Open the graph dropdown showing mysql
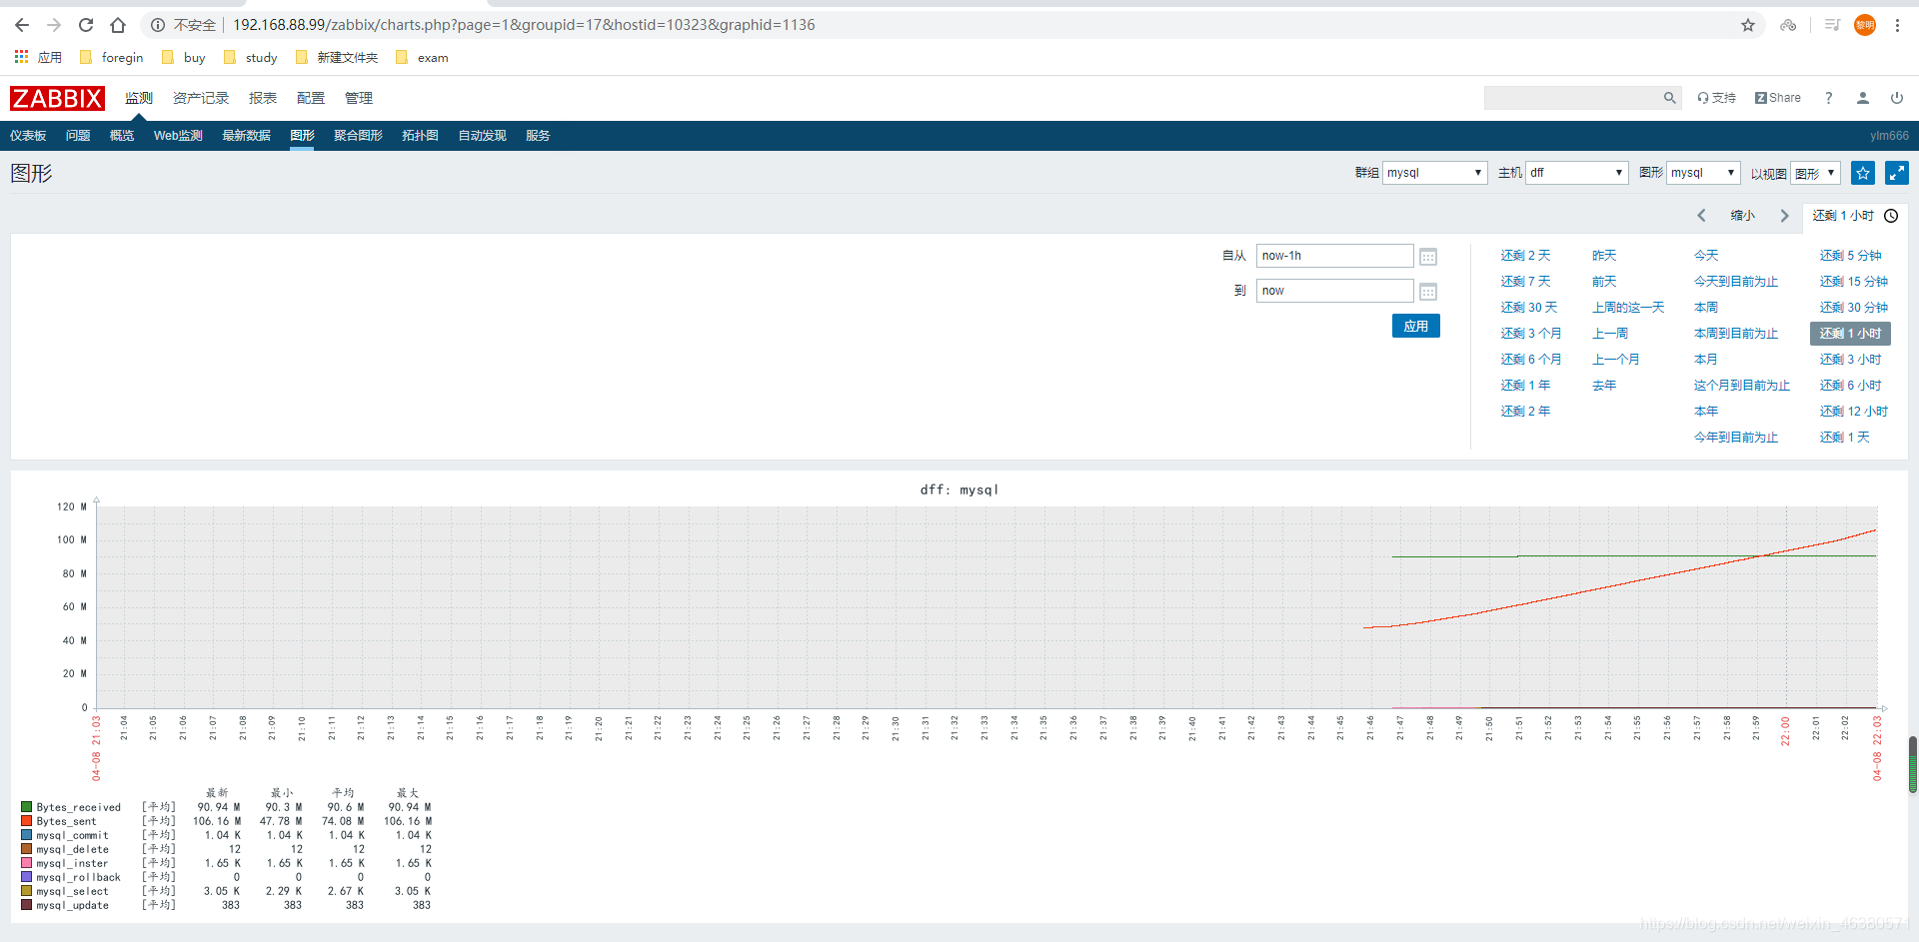 coord(1703,173)
